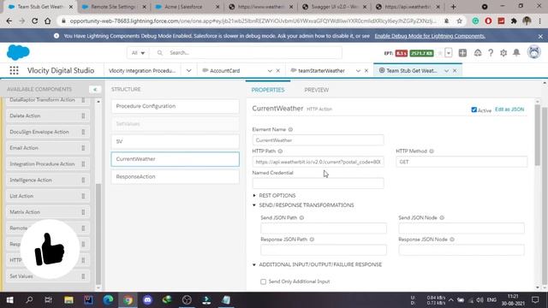The image size is (548, 308).
Task: Open the notifications bell icon
Action: 516,53
